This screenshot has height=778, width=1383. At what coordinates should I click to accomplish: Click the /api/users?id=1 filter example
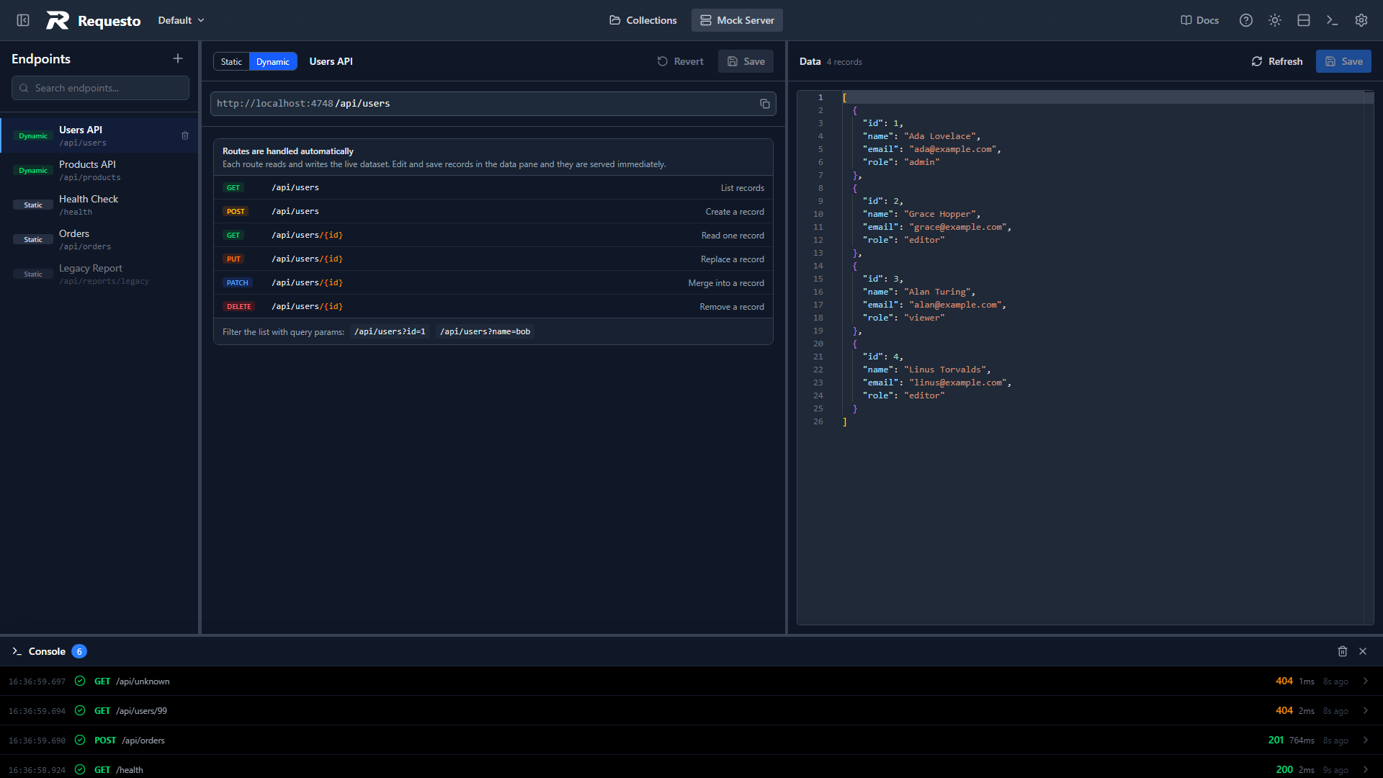pos(390,331)
